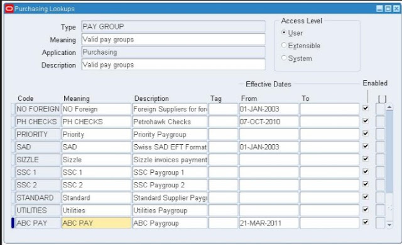
Task: Maximize the Purchasing Lookups window
Action: click(388, 9)
